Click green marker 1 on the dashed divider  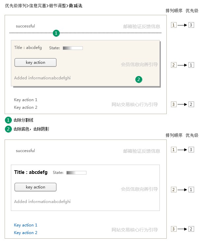pos(56,33)
